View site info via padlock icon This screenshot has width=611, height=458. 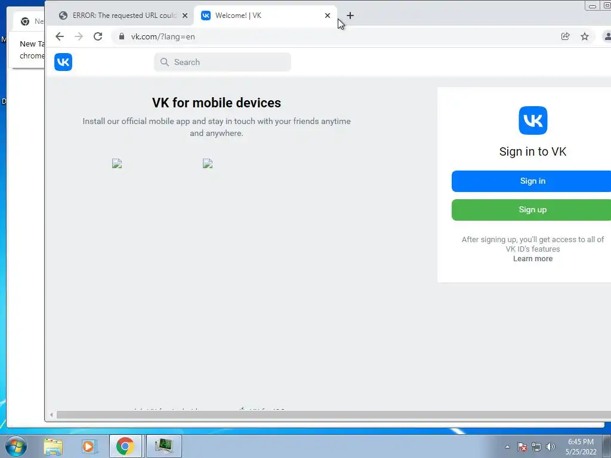pos(122,36)
